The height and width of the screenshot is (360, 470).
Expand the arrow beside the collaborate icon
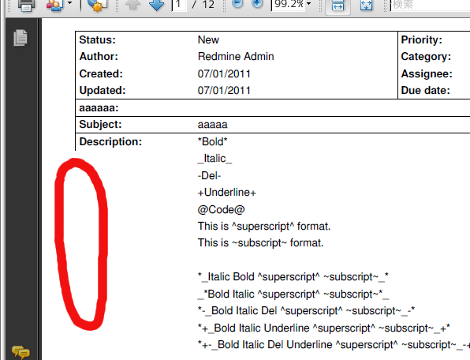click(x=70, y=3)
